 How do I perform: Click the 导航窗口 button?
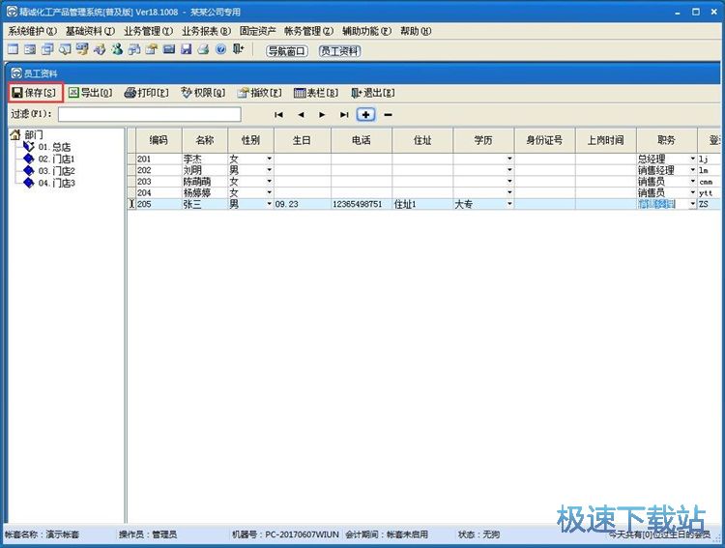(x=286, y=50)
